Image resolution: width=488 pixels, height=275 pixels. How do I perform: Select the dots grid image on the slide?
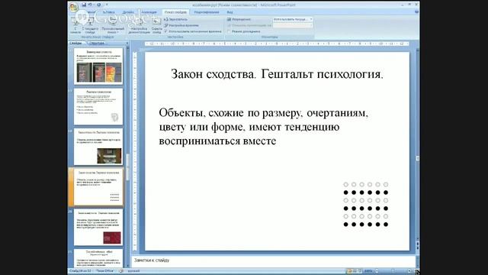pyautogui.click(x=366, y=204)
